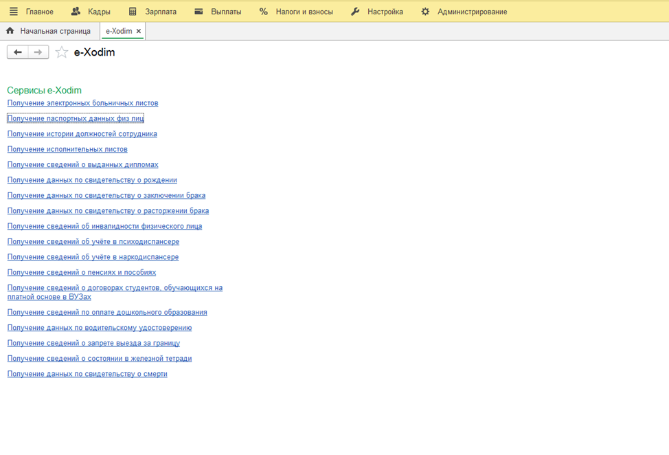The width and height of the screenshot is (669, 455).
Task: Close the e-Xodim tab
Action: 139,32
